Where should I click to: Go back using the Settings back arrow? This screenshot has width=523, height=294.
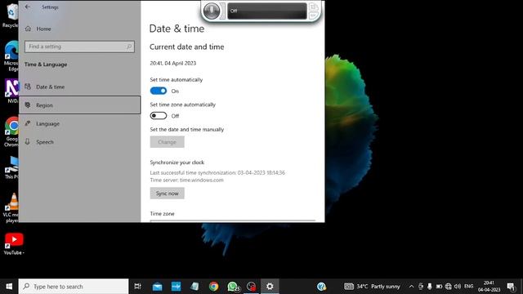click(28, 7)
